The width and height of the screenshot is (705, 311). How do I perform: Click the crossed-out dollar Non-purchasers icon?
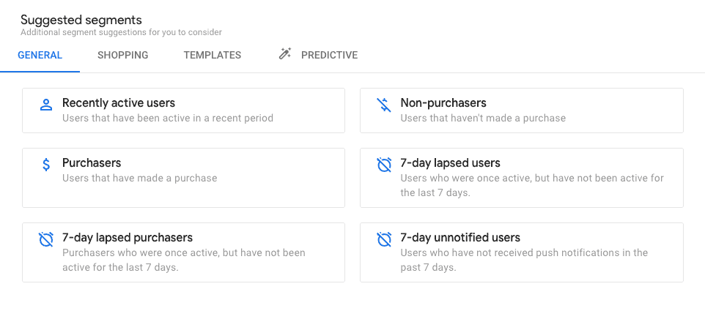pyautogui.click(x=384, y=105)
